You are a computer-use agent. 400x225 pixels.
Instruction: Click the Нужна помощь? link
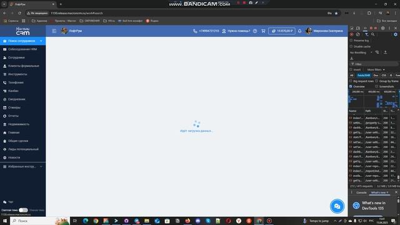[239, 31]
